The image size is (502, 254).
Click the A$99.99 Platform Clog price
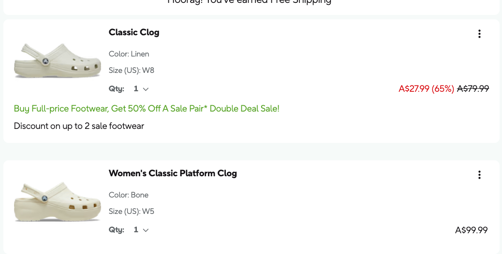[472, 230]
